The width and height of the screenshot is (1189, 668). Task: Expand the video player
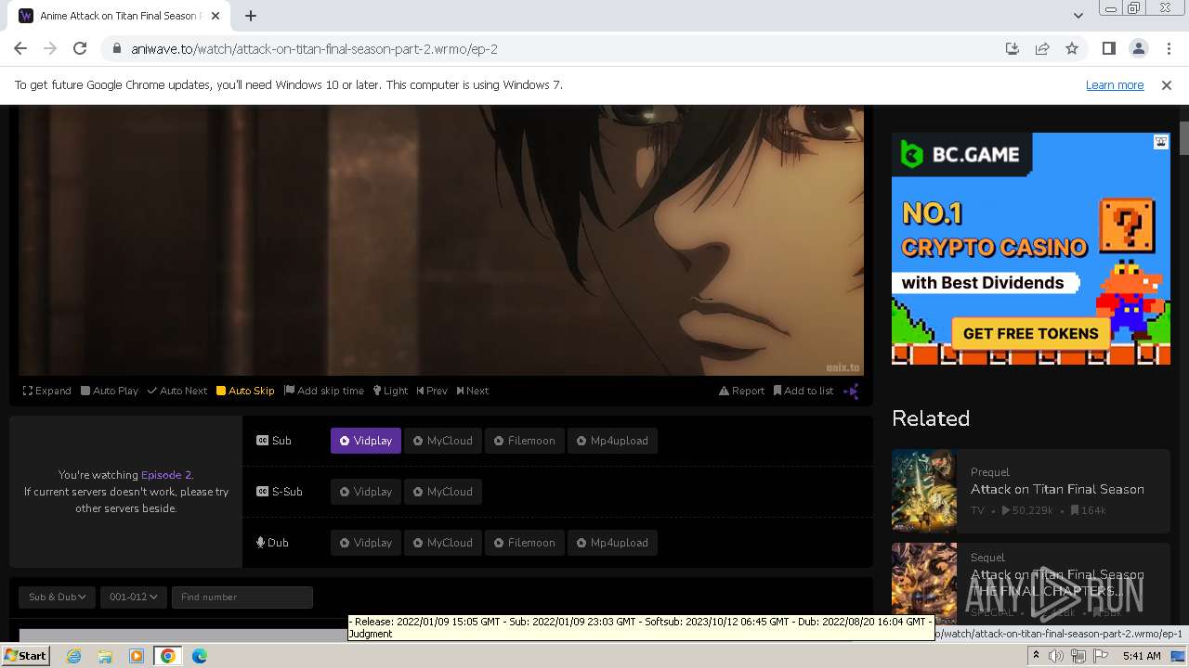click(x=47, y=391)
